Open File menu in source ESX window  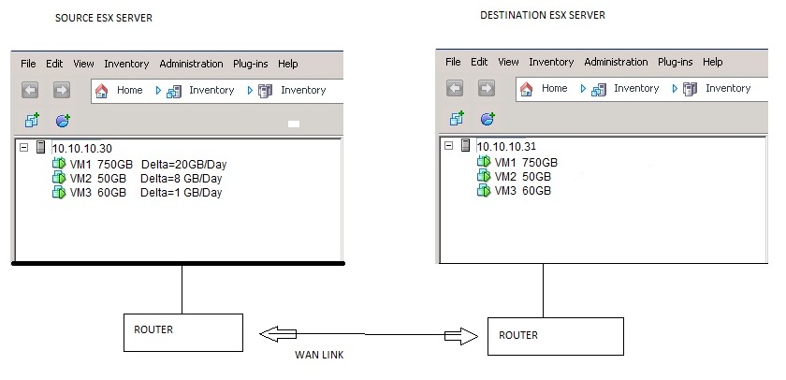(28, 64)
